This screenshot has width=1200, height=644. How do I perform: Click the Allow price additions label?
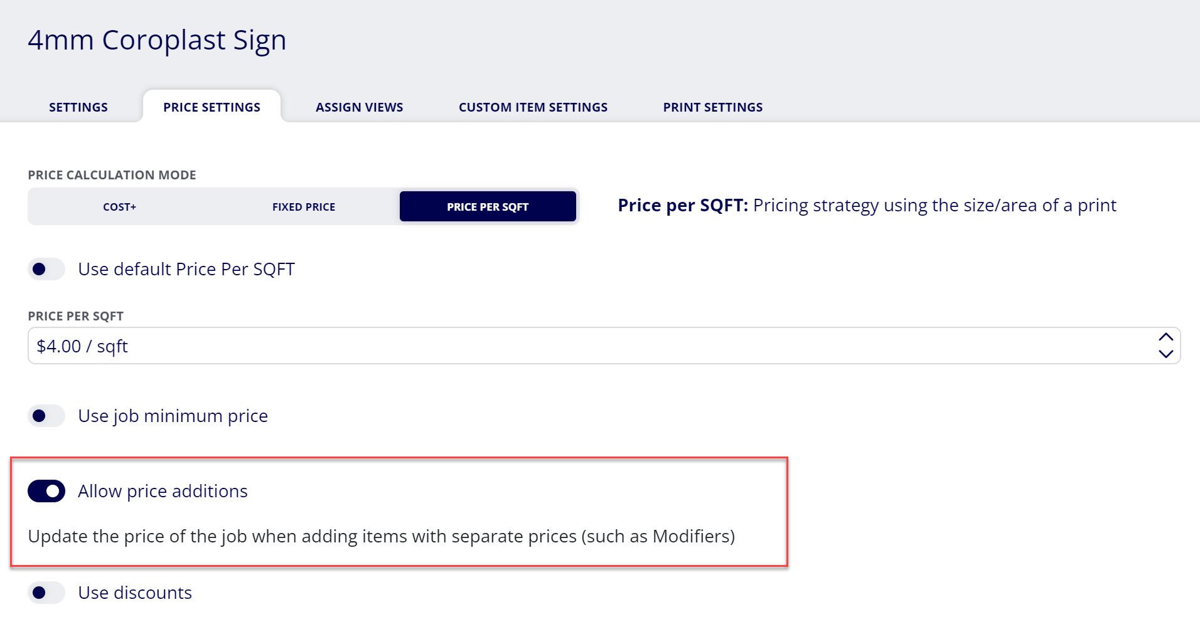[x=163, y=491]
